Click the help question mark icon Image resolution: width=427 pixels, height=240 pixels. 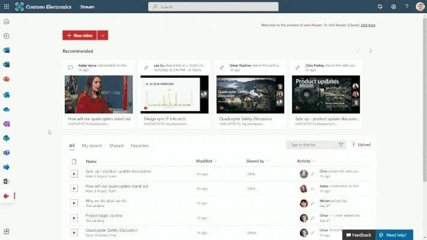(x=407, y=7)
